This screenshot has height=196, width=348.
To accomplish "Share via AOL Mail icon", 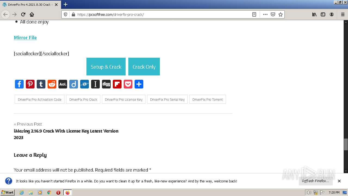I will [x=63, y=84].
